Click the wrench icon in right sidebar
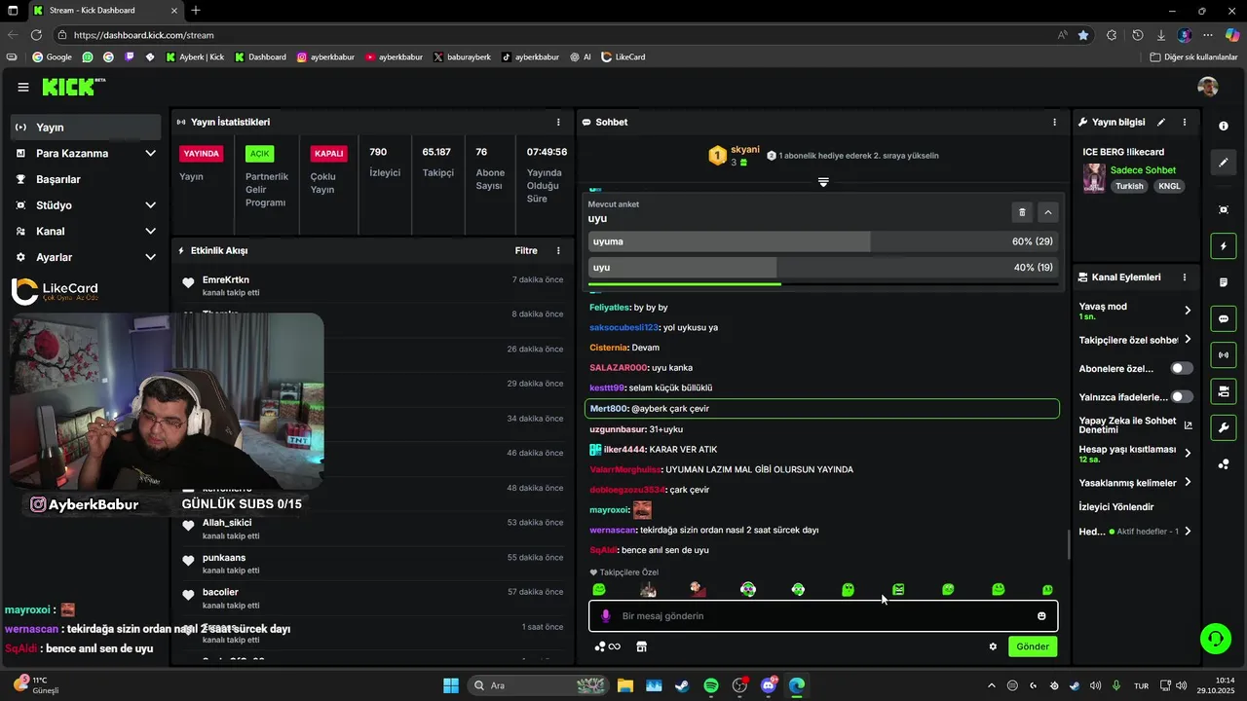 [1224, 427]
